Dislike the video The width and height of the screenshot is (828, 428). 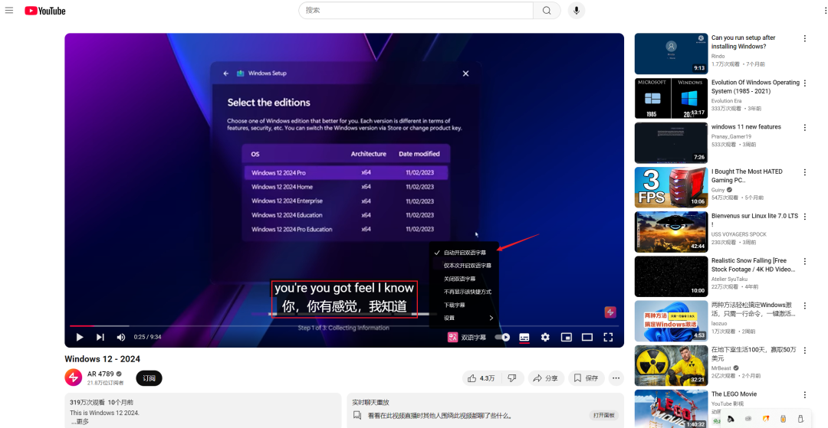pos(511,378)
